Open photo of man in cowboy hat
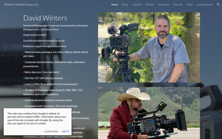This screenshot has width=222, height=139. coord(149,113)
